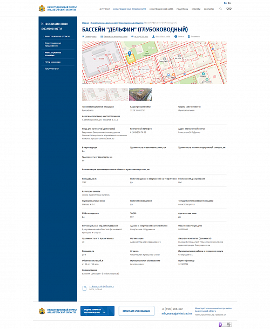Click the 'Главная' breadcrumb link

tap(85, 23)
